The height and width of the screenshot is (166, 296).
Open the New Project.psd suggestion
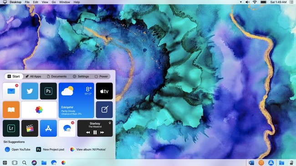50,149
